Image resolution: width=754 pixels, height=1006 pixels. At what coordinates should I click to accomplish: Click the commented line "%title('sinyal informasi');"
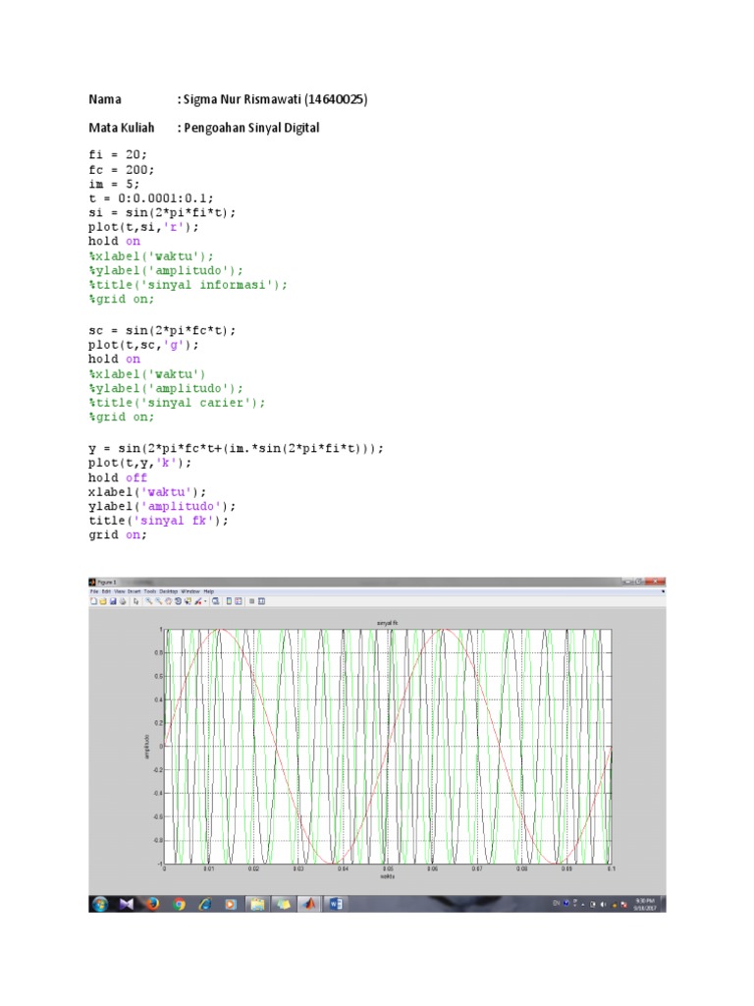pyautogui.click(x=188, y=284)
